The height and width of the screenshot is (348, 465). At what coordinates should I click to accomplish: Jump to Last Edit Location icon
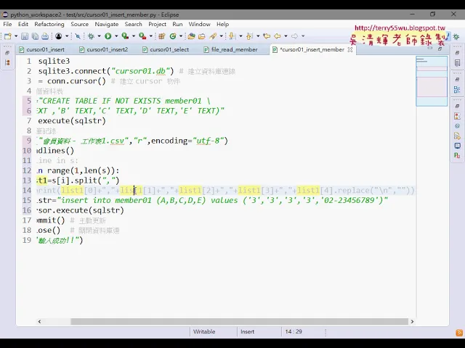pos(267,36)
